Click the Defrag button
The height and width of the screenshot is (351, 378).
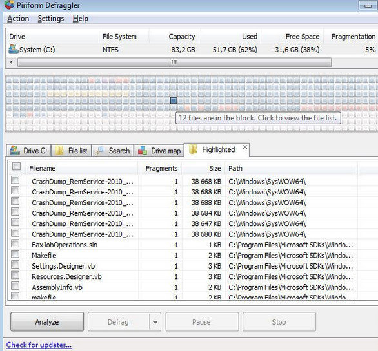point(118,322)
